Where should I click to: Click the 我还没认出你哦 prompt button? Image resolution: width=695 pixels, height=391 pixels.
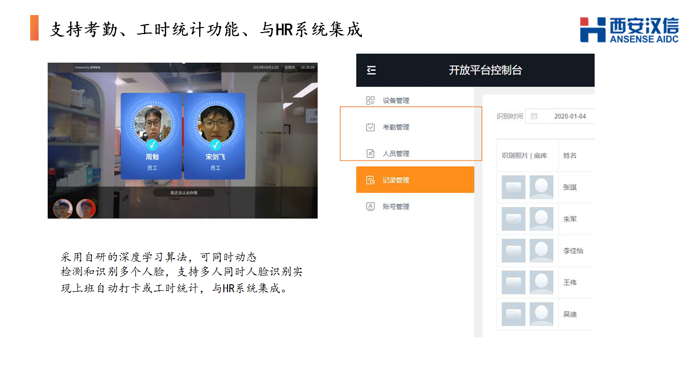pyautogui.click(x=184, y=192)
